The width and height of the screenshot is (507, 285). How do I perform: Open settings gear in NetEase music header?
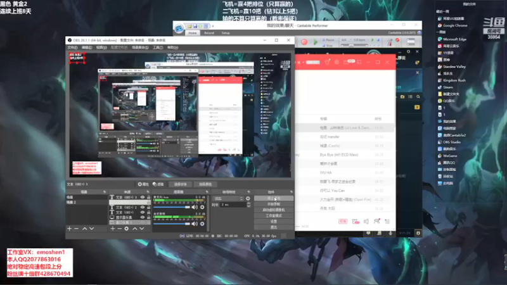coord(337,62)
